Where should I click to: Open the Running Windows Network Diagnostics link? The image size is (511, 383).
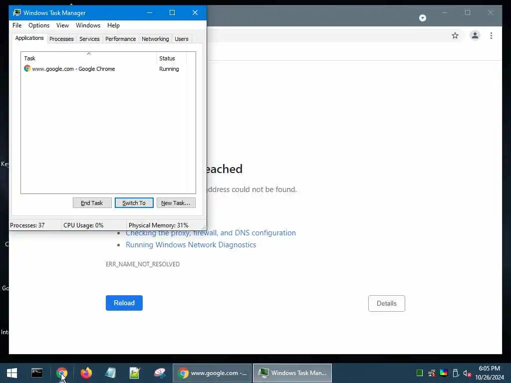coord(191,244)
